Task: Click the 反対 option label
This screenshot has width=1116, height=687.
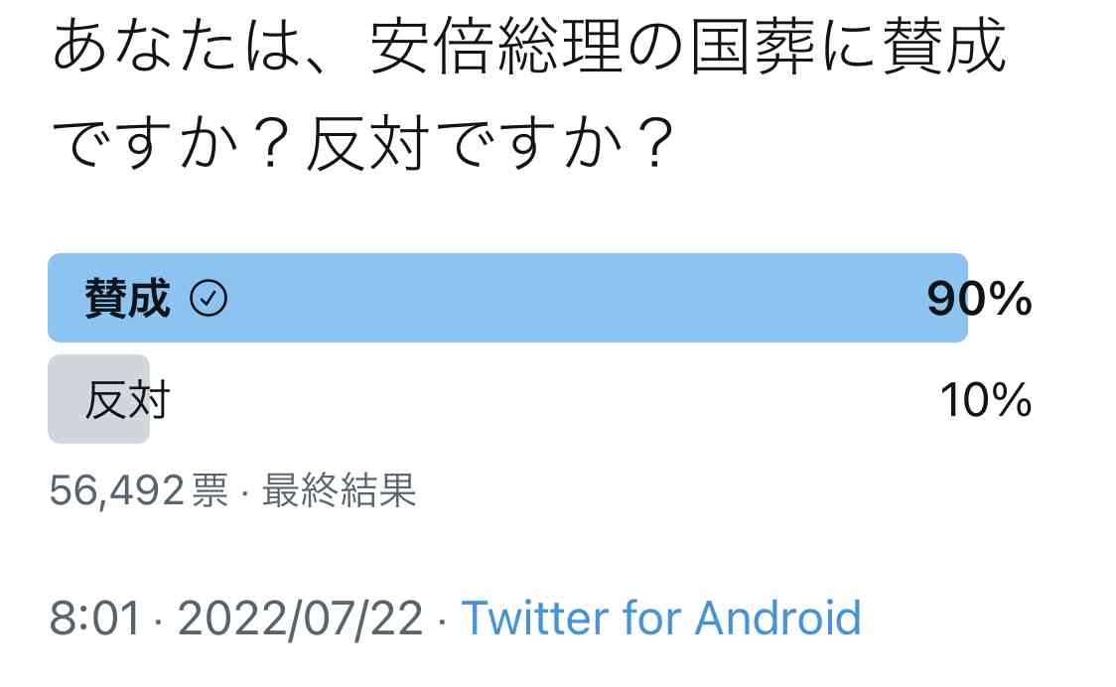Action: (x=127, y=399)
